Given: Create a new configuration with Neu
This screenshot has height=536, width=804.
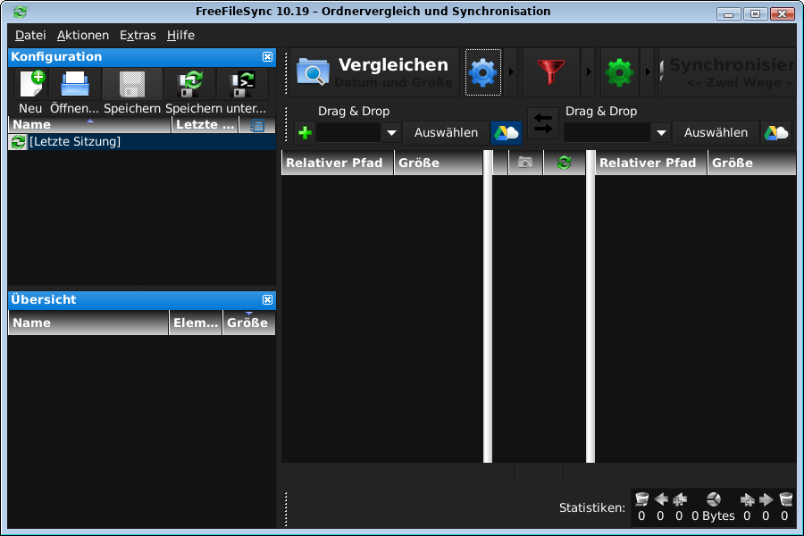Looking at the screenshot, I should tap(30, 85).
